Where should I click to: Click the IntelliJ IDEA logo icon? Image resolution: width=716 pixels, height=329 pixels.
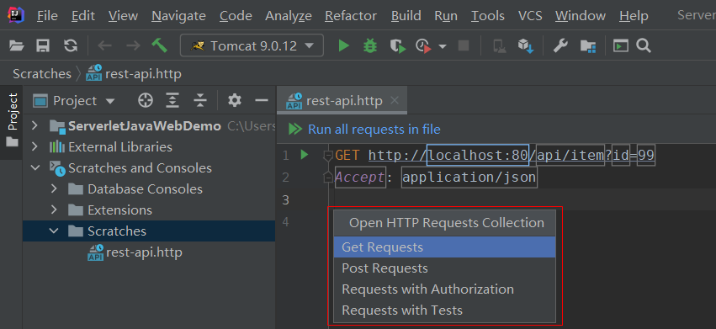click(16, 15)
